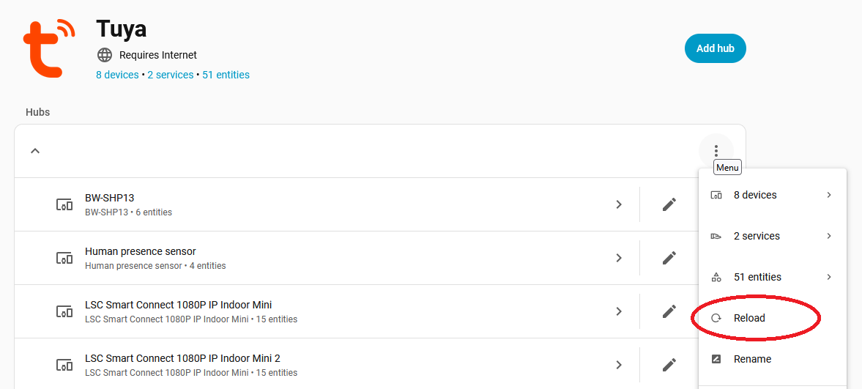Click the globe Requires Internet icon

(x=105, y=55)
